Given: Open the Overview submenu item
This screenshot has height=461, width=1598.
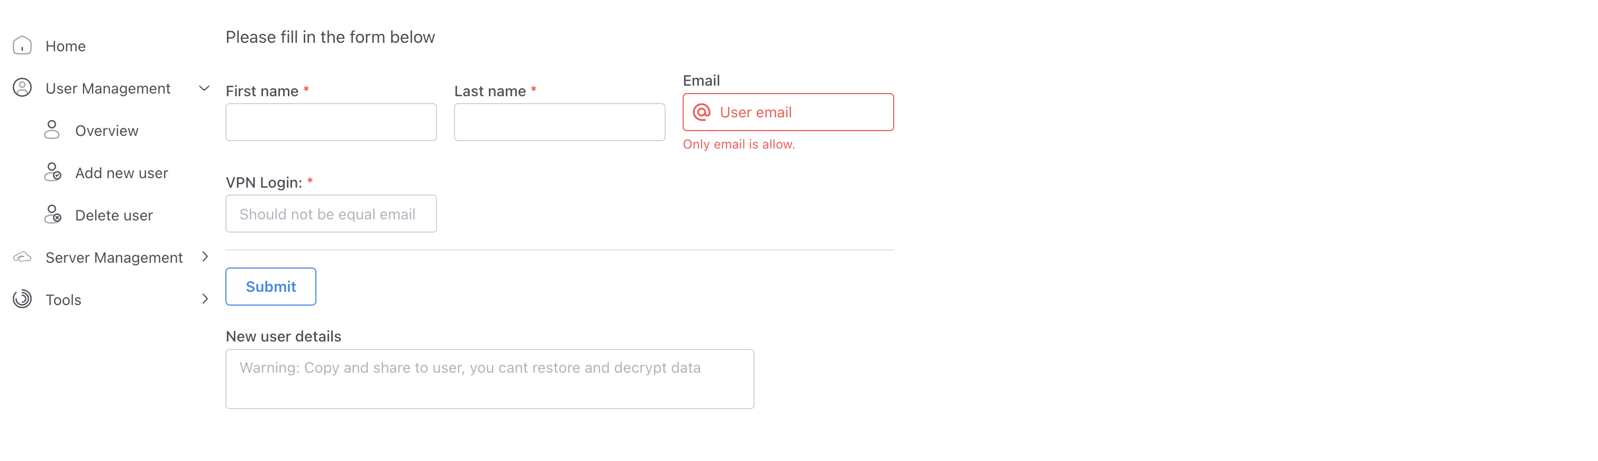Looking at the screenshot, I should tap(107, 131).
